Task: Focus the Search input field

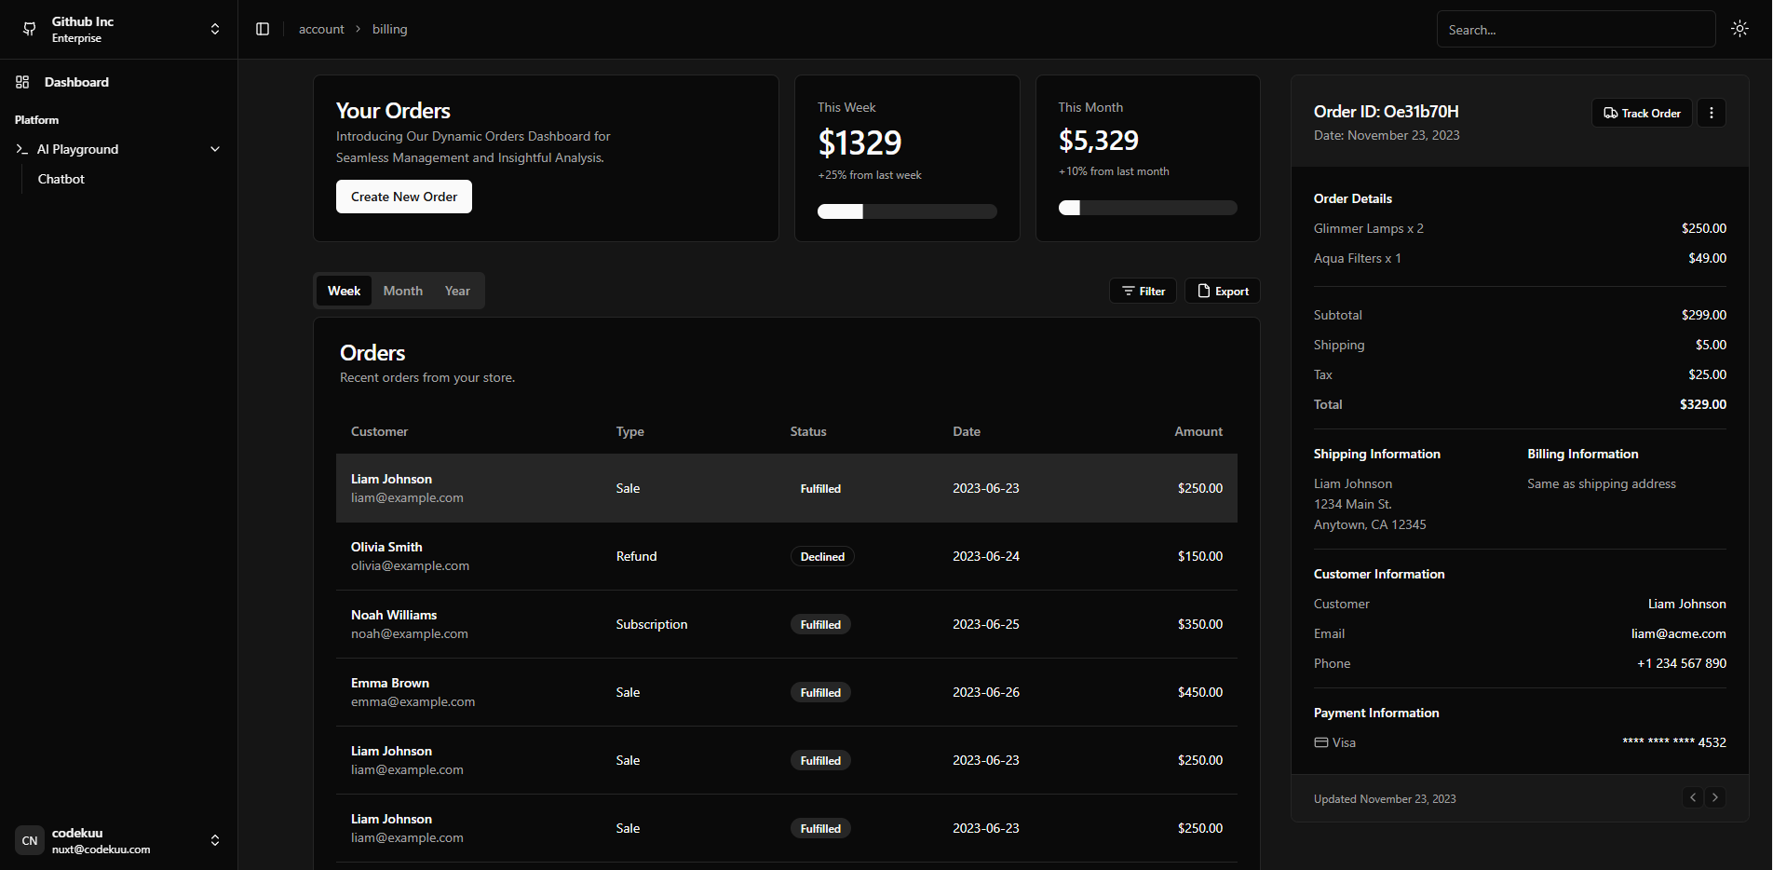Action: [x=1576, y=30]
